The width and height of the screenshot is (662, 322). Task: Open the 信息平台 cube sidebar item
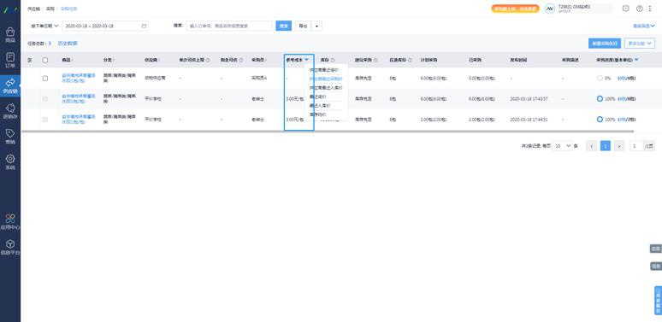10,247
